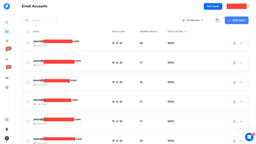Click the WARMUP EMAILS column header
The width and height of the screenshot is (256, 144).
(x=148, y=32)
